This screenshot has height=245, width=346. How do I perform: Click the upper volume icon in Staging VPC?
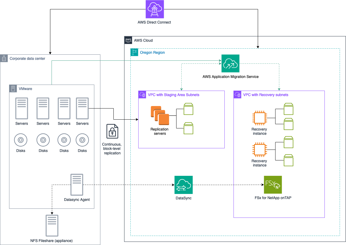tap(188, 109)
